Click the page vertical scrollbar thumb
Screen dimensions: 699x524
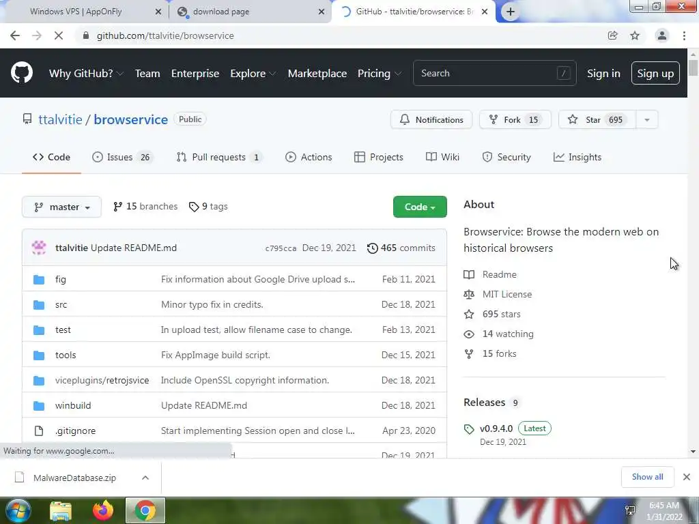(693, 68)
